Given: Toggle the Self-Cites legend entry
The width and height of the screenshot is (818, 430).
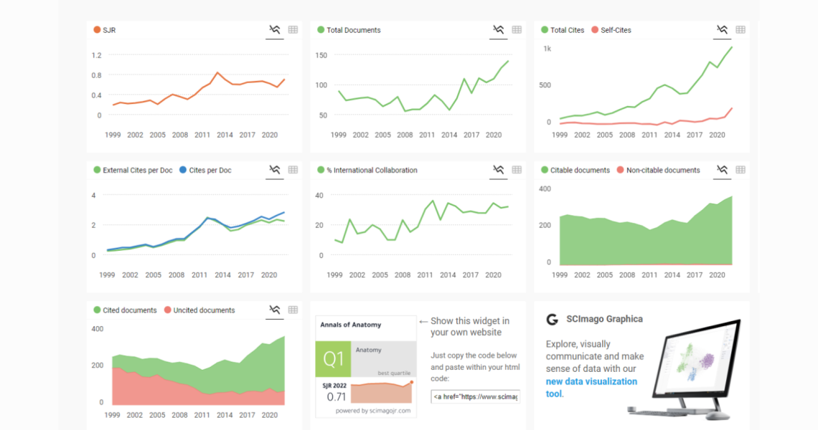Looking at the screenshot, I should (611, 30).
